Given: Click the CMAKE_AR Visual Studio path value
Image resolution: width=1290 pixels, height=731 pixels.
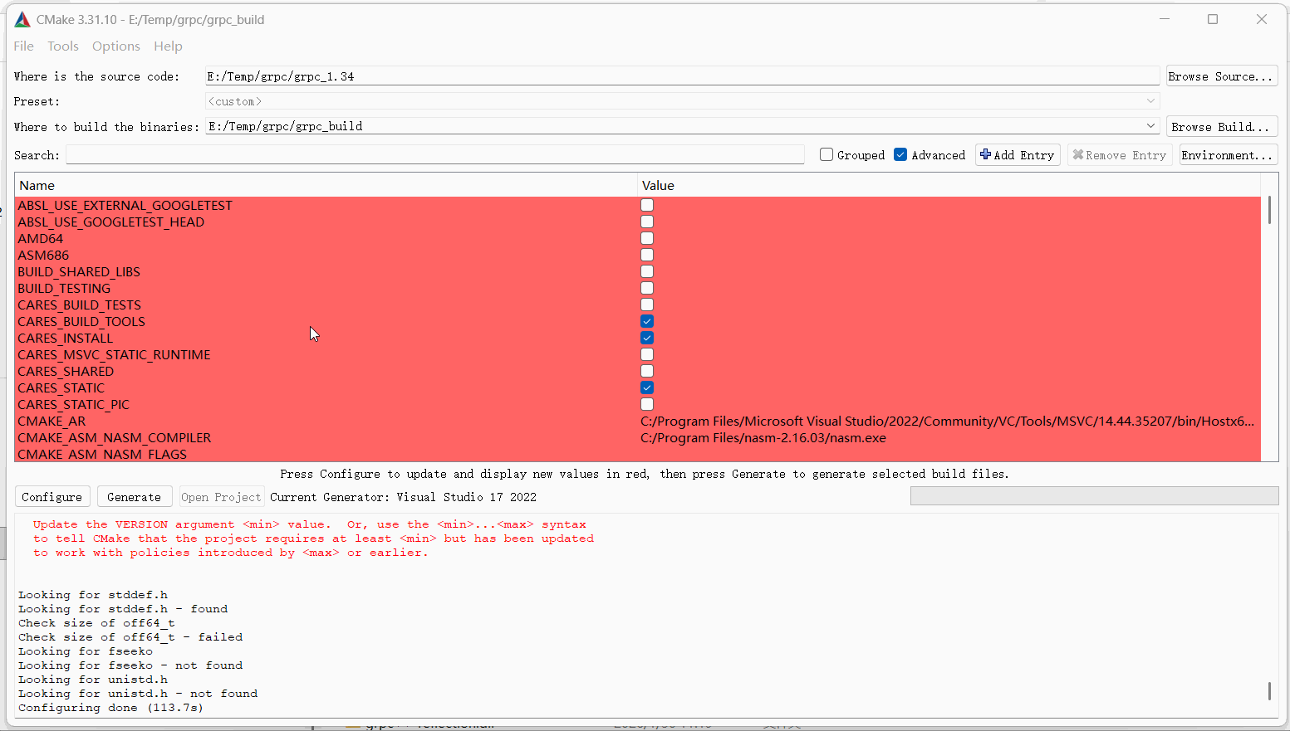Looking at the screenshot, I should [x=948, y=421].
